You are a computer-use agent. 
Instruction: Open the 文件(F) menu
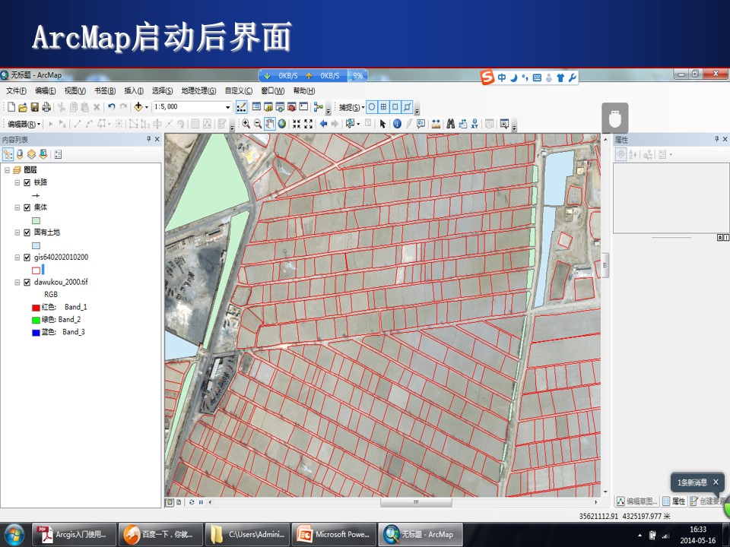[x=16, y=90]
